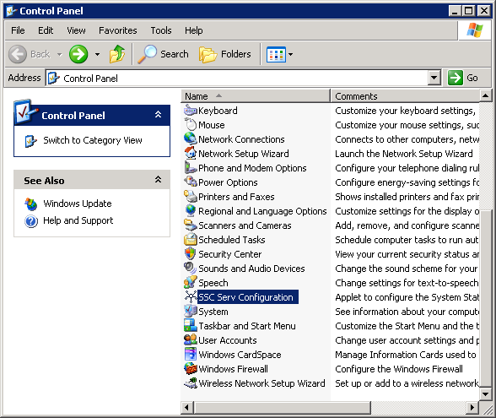496x418 pixels.
Task: Select the Wireless Network Setup Wizard icon
Action: click(191, 383)
